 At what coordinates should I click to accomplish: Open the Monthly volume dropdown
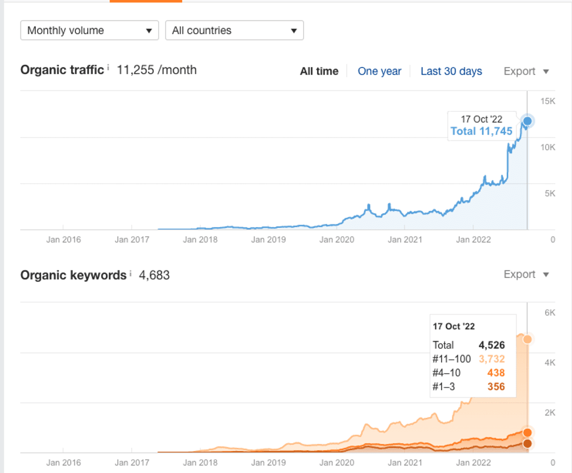click(89, 30)
